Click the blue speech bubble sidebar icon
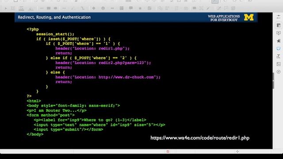The height and width of the screenshot is (159, 283). [x=279, y=49]
